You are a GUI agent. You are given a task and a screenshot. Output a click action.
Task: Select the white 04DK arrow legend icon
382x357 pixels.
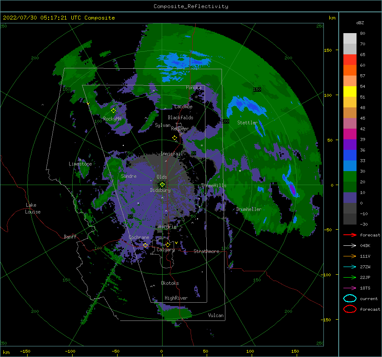click(350, 246)
